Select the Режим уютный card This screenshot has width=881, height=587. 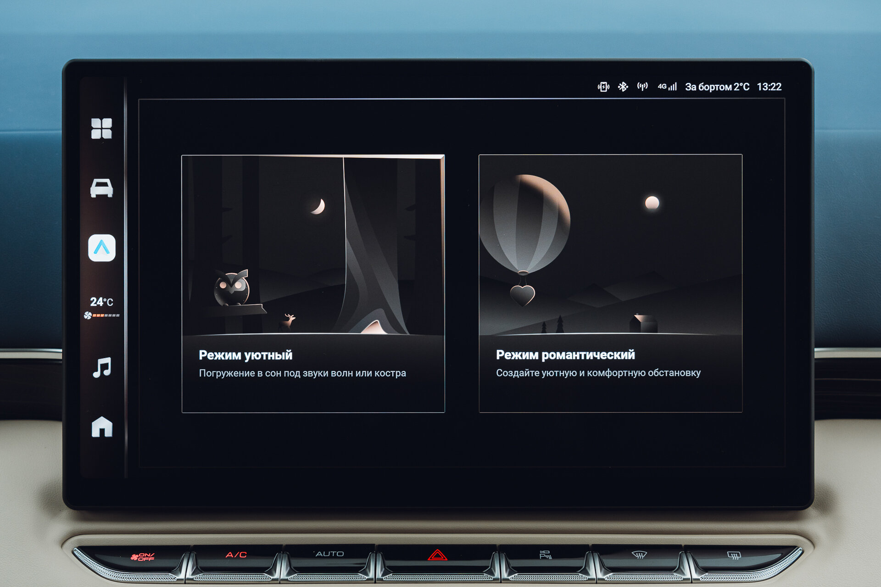(x=313, y=283)
